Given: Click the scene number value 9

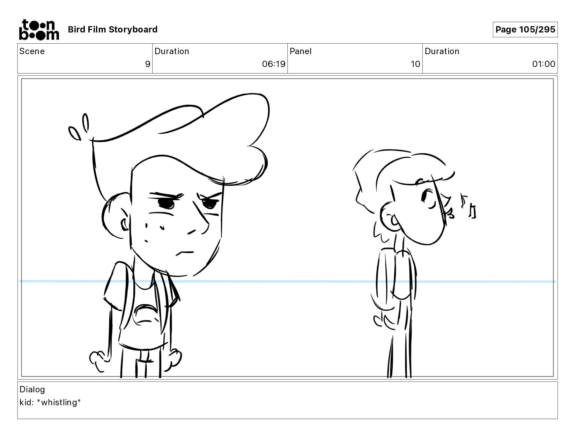Looking at the screenshot, I should tap(148, 64).
